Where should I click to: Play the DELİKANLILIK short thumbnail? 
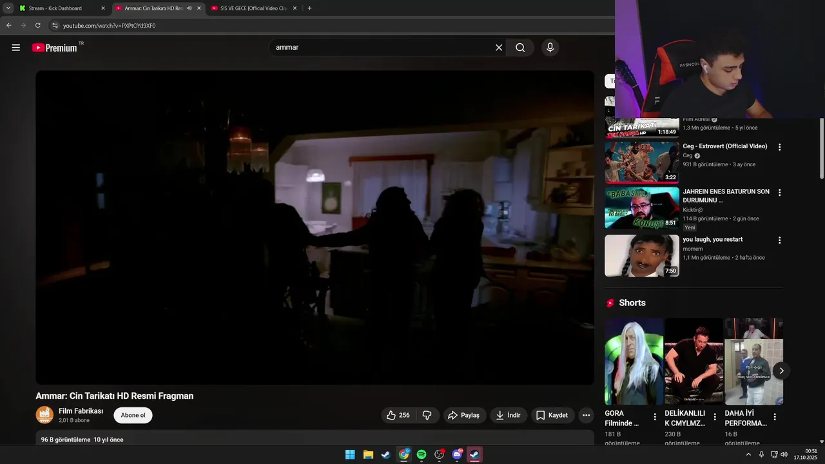pyautogui.click(x=694, y=362)
